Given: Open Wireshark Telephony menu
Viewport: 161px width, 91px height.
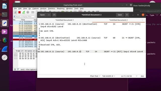Looking at the screenshot, I should (61, 9).
